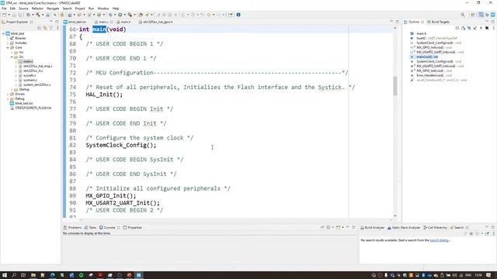Expand the Includes node
The width and height of the screenshot is (497, 279).
(x=8, y=43)
